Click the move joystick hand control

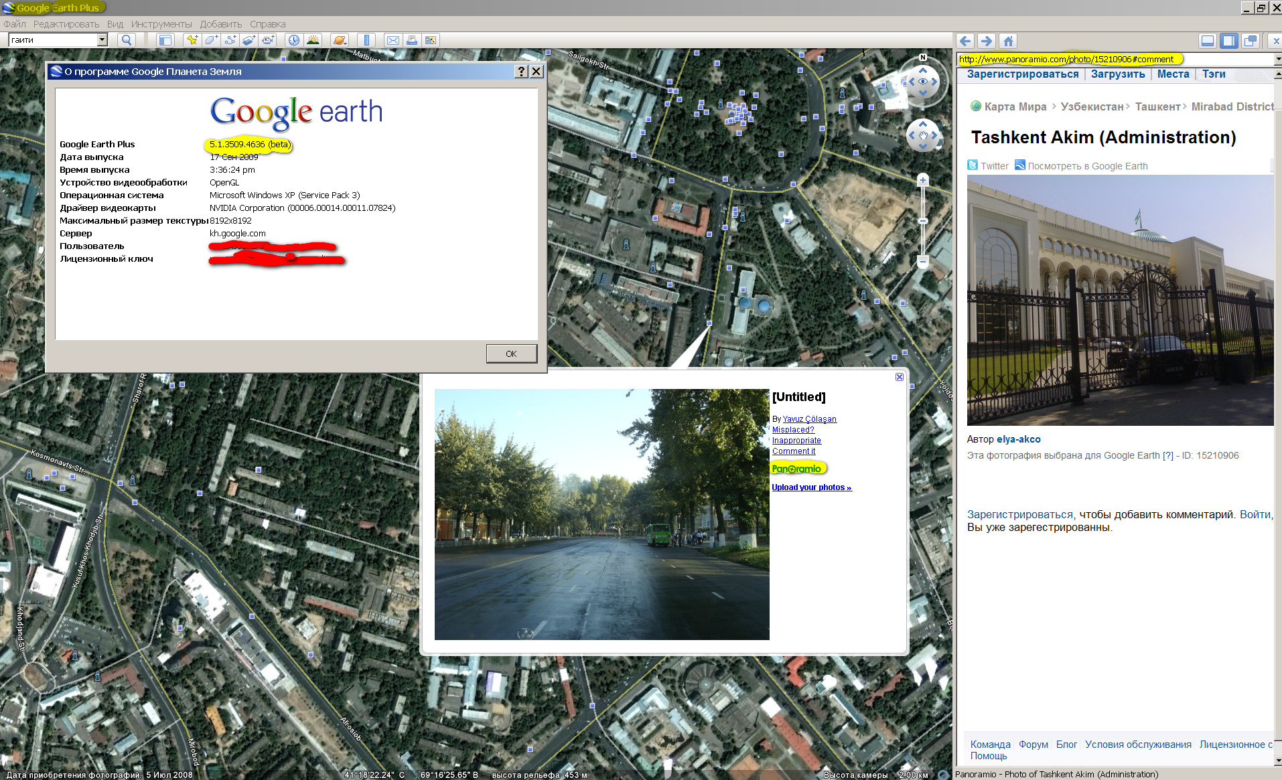pyautogui.click(x=923, y=136)
